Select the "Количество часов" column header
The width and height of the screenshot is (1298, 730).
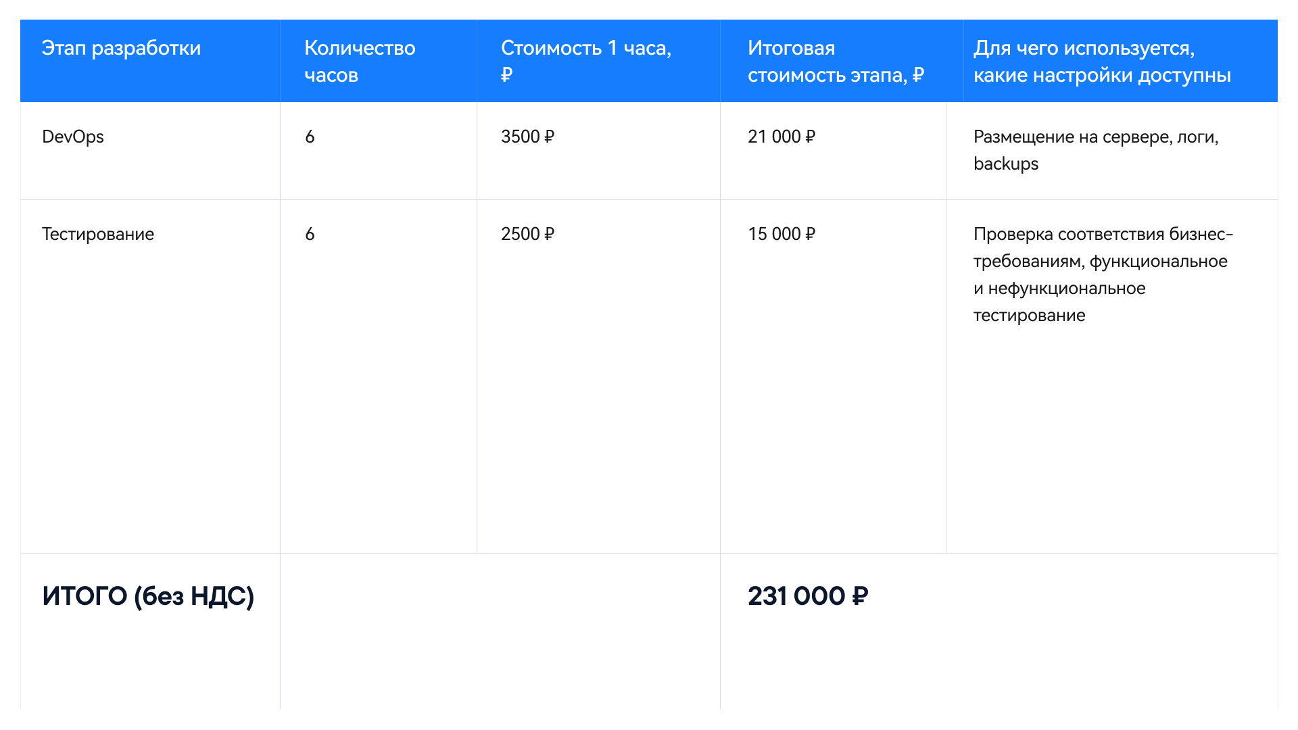tap(360, 61)
